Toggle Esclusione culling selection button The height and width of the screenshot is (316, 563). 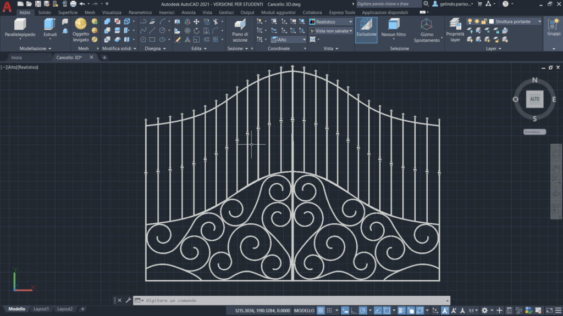point(366,30)
